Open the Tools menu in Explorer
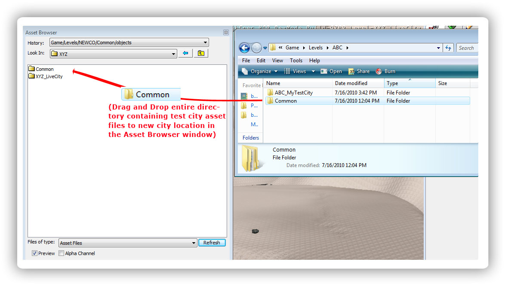The height and width of the screenshot is (286, 511). (x=296, y=61)
